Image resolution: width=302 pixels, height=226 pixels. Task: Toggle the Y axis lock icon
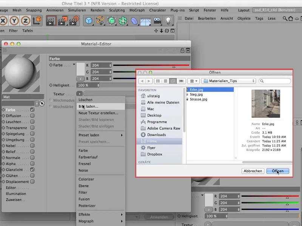[14, 21]
